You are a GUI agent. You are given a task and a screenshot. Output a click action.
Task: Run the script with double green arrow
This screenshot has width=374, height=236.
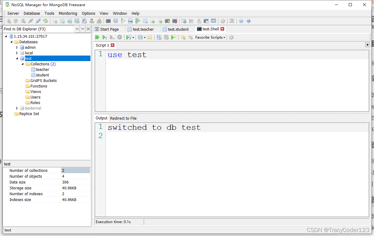coord(97,37)
